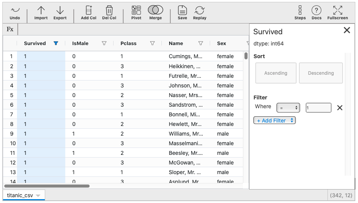Open the filter condition operator dropdown

[288, 108]
